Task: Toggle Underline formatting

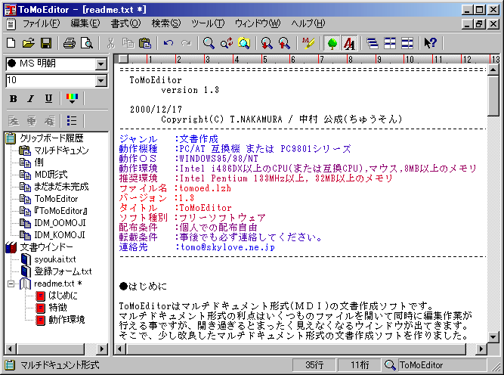Action: (x=48, y=99)
